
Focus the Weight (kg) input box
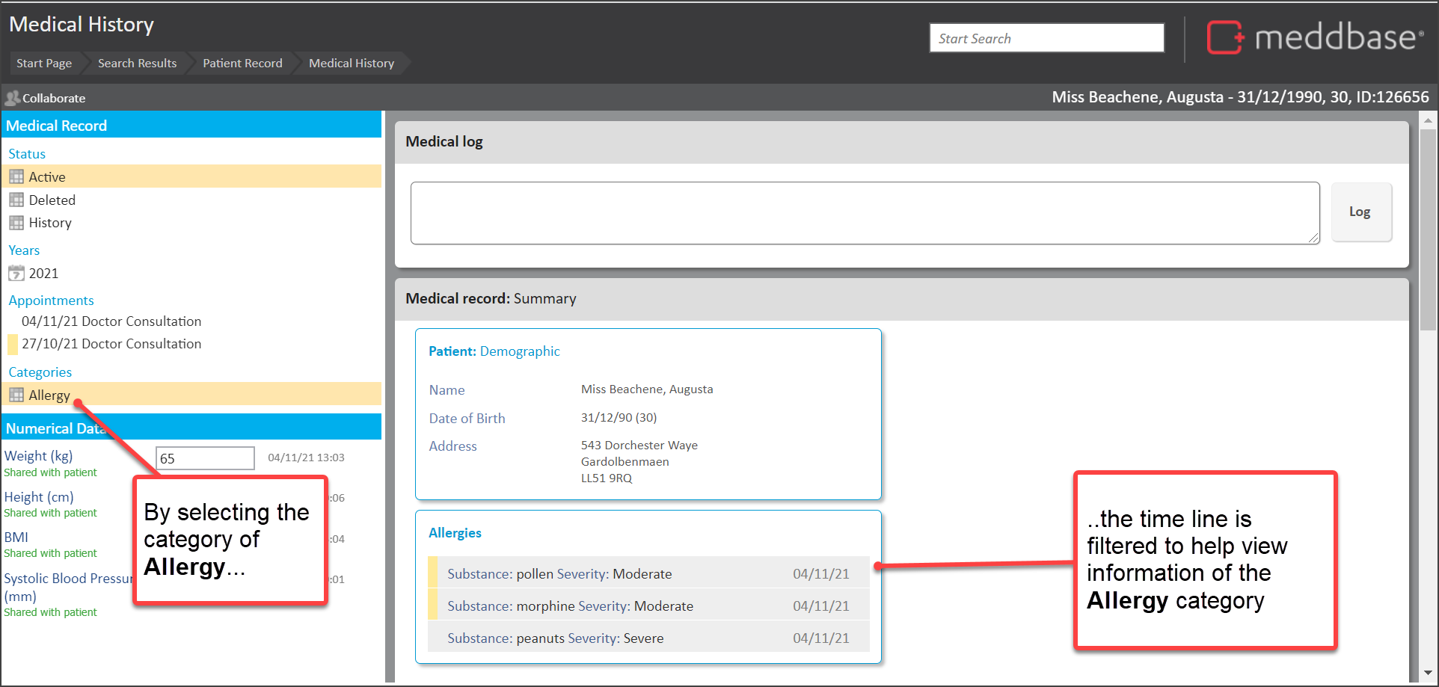coord(205,458)
